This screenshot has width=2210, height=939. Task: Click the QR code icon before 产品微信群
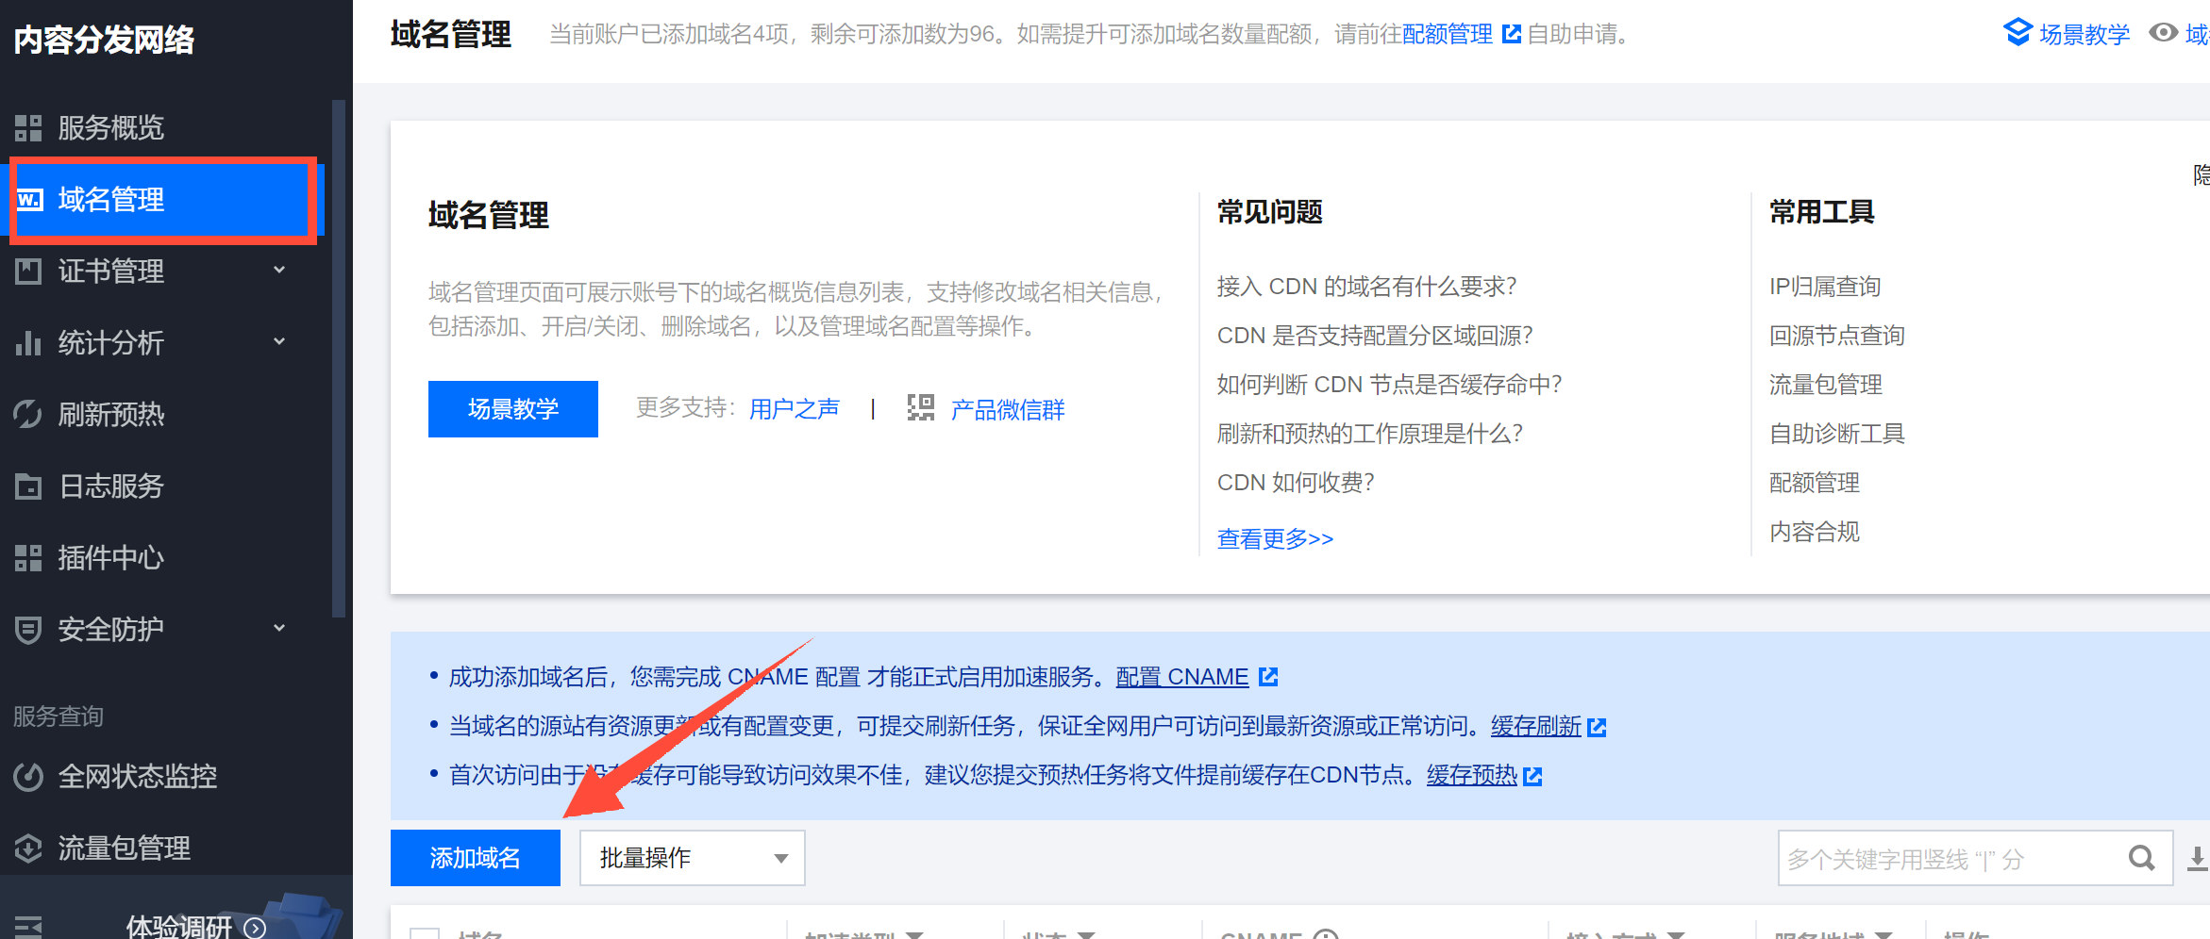click(920, 408)
